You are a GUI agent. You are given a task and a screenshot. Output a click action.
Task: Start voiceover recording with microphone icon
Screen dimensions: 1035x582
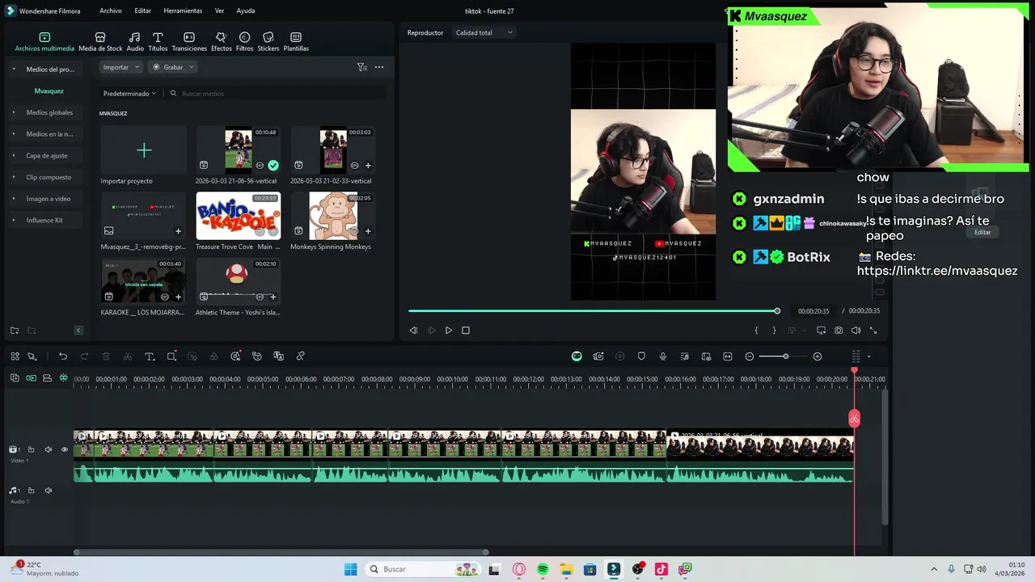pyautogui.click(x=663, y=356)
